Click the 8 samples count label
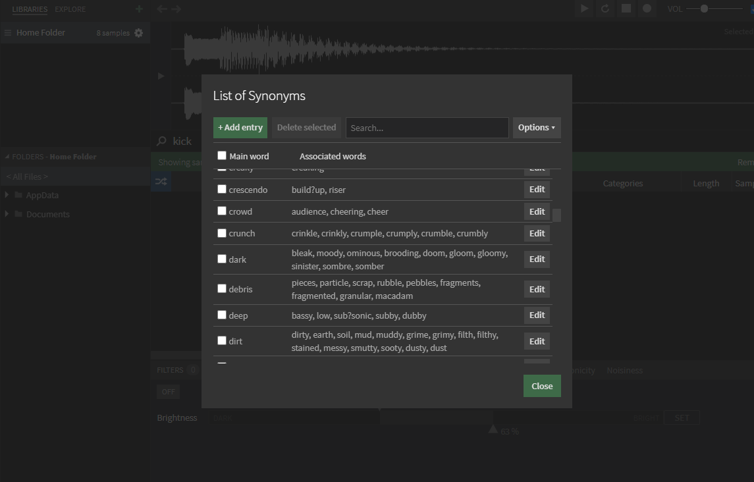 click(x=113, y=33)
